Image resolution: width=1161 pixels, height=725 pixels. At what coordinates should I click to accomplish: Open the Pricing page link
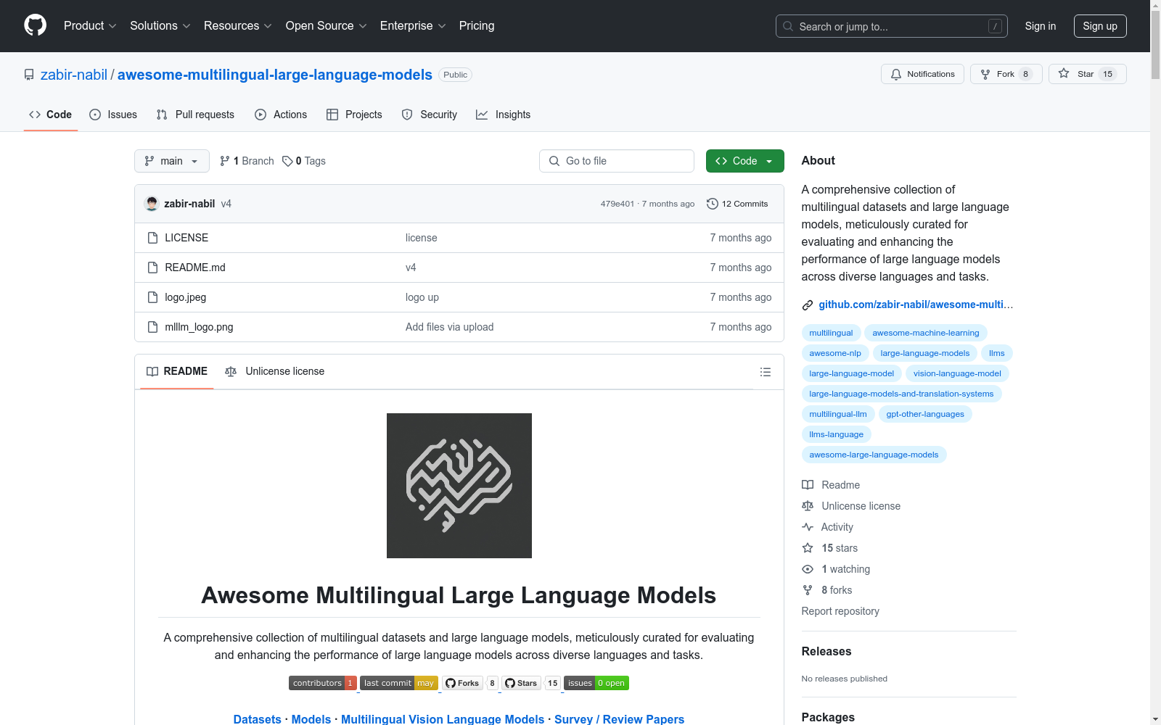coord(477,25)
